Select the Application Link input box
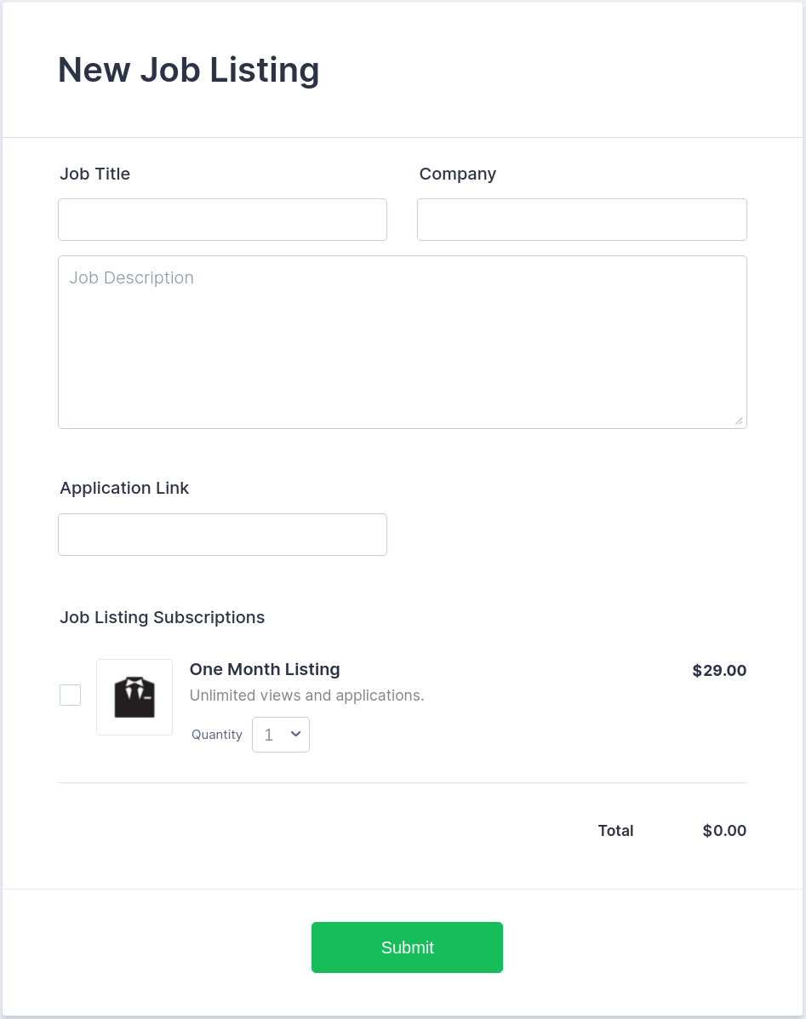This screenshot has height=1019, width=806. point(222,535)
